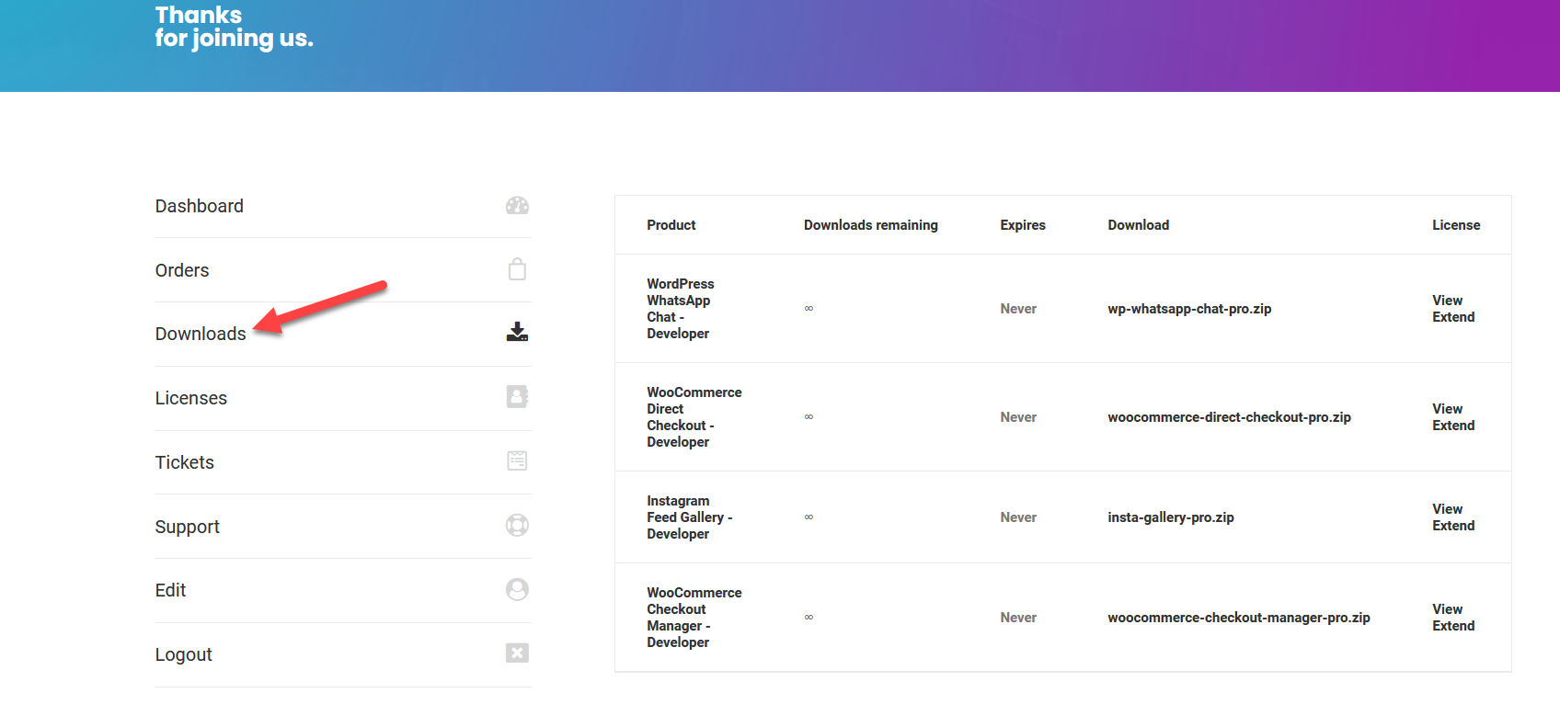Screen dimensions: 1560x727
Task: Click the Orders shopping bag icon
Action: click(517, 269)
